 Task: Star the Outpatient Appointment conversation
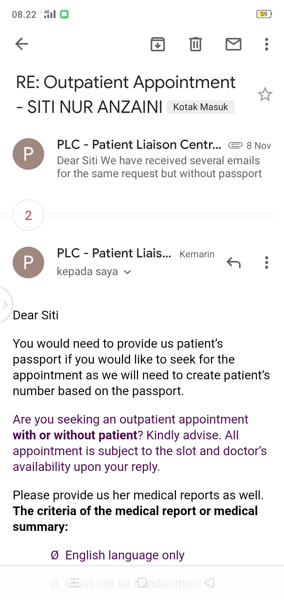(265, 95)
